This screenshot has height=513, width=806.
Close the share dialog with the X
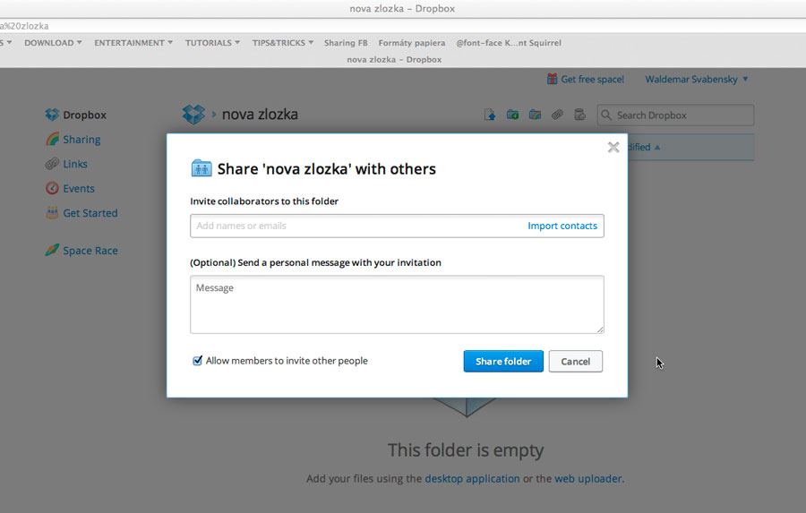click(x=613, y=147)
